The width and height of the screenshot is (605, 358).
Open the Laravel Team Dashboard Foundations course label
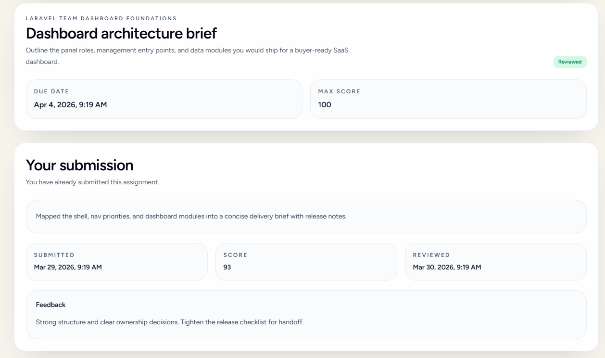point(101,19)
